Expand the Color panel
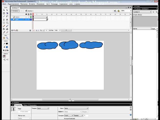Screen dimensions: 160x120 [135, 6]
